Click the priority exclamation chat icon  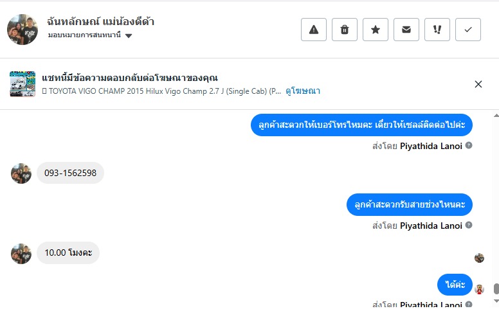(x=437, y=30)
